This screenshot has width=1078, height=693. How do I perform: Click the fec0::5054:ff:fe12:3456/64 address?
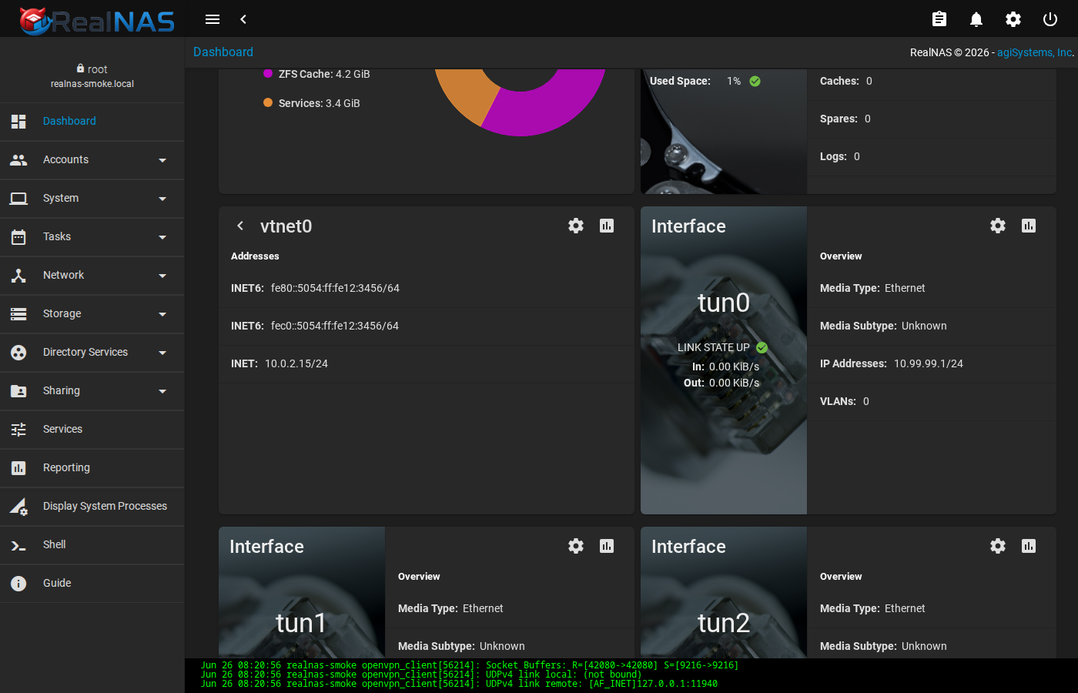335,326
